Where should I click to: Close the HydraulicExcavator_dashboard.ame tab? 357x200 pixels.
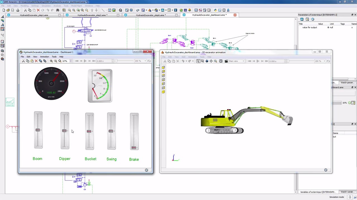(235, 15)
